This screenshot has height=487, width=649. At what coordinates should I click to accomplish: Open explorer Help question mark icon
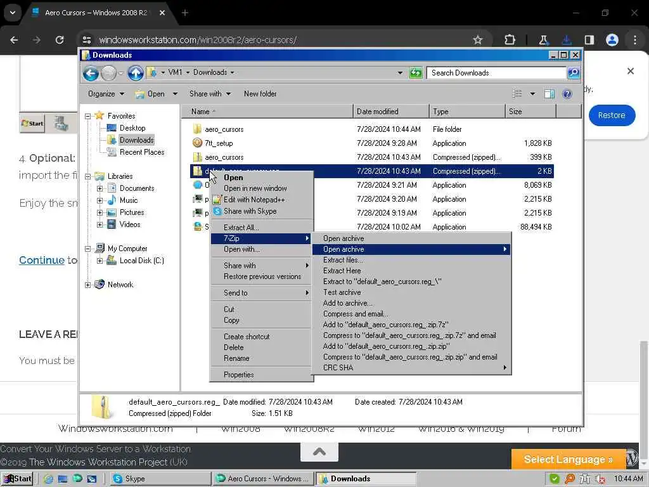pyautogui.click(x=567, y=94)
